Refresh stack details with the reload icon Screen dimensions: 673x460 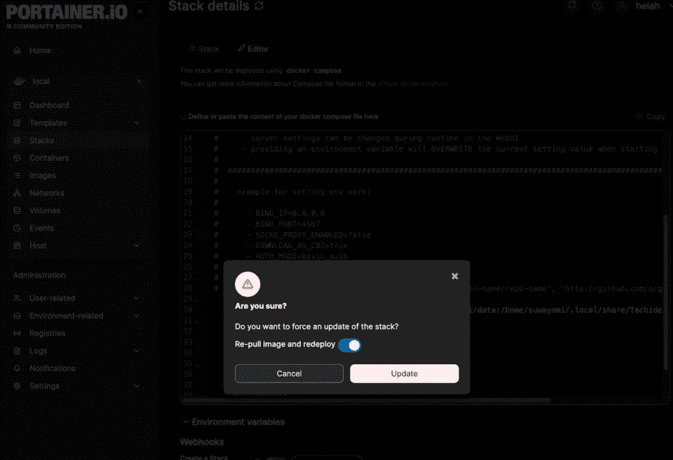click(x=259, y=6)
